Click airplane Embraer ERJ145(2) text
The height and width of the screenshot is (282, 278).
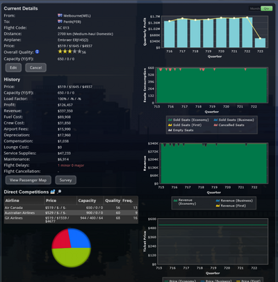point(73,40)
